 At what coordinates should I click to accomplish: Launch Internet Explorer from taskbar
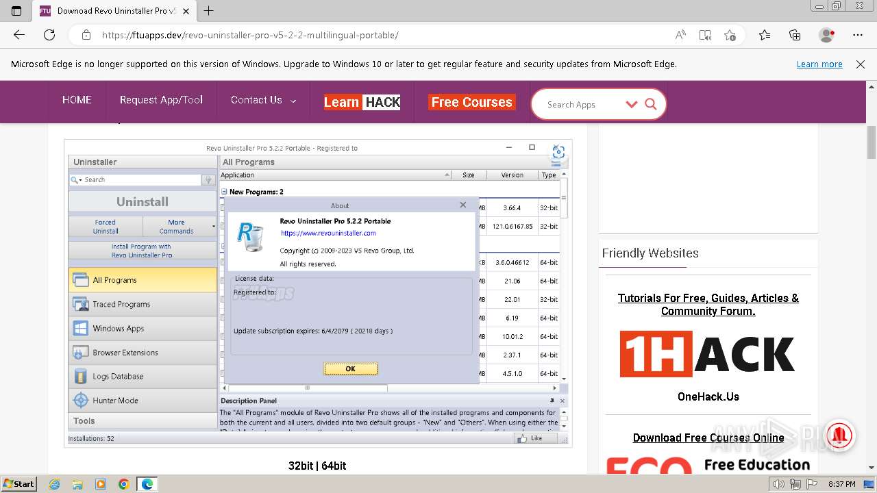tap(54, 484)
